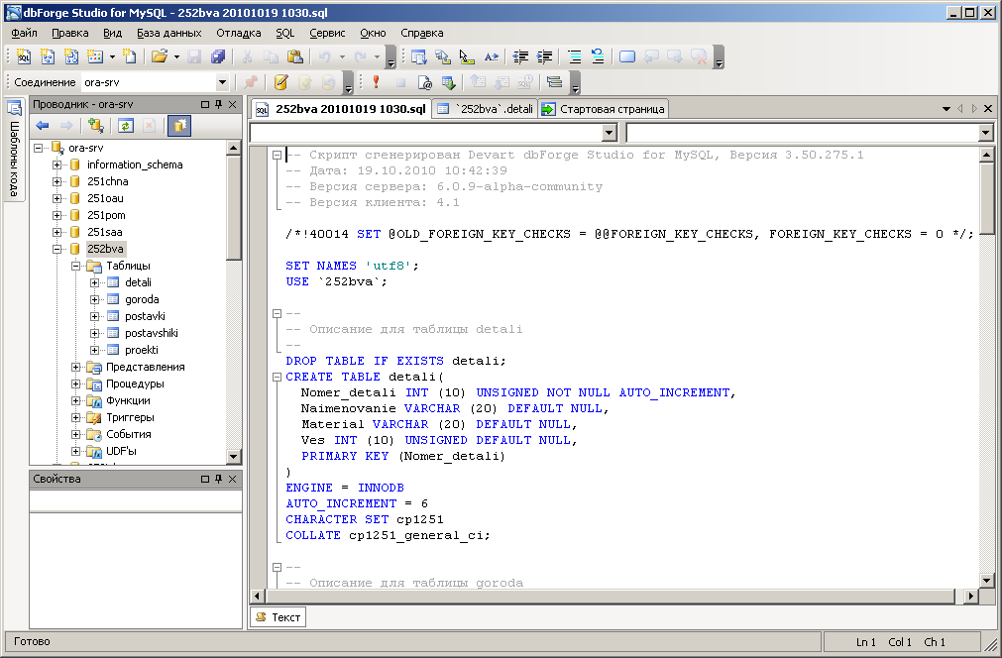Screen dimensions: 1002x658
Task: Switch to the Стартовая страница tab
Action: pos(604,109)
